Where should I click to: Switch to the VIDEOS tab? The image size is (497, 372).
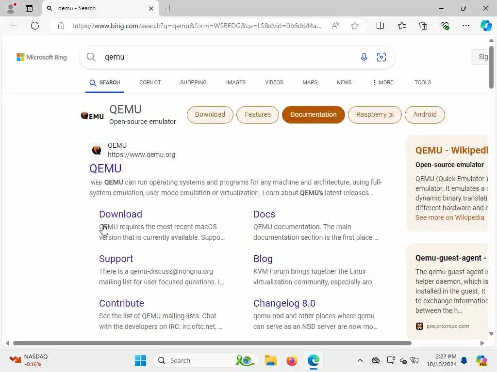[274, 82]
